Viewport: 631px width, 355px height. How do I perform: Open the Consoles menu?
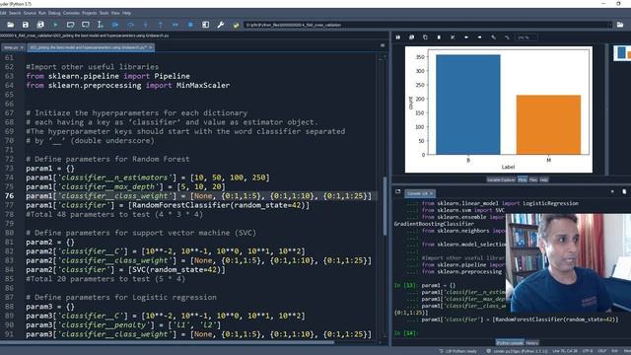point(71,13)
